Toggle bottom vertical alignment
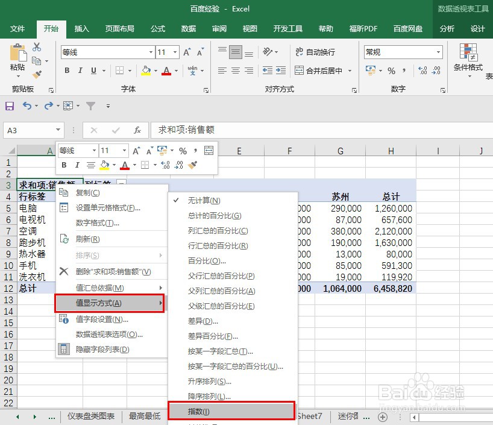The image size is (493, 425). click(249, 54)
